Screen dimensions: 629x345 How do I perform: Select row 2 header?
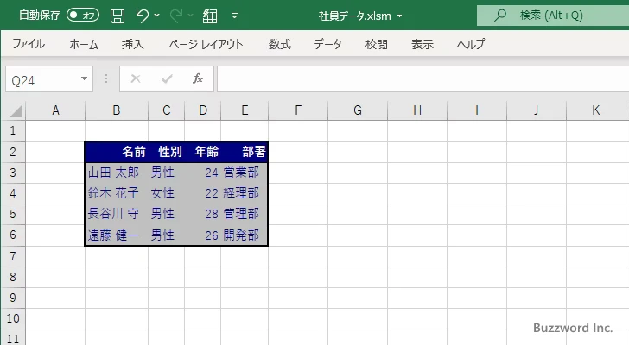[13, 152]
